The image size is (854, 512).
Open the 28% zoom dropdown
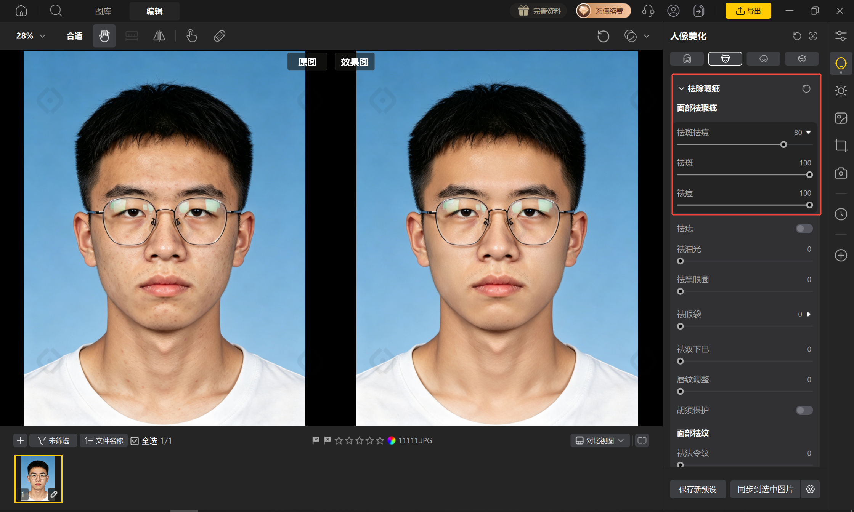click(x=30, y=36)
